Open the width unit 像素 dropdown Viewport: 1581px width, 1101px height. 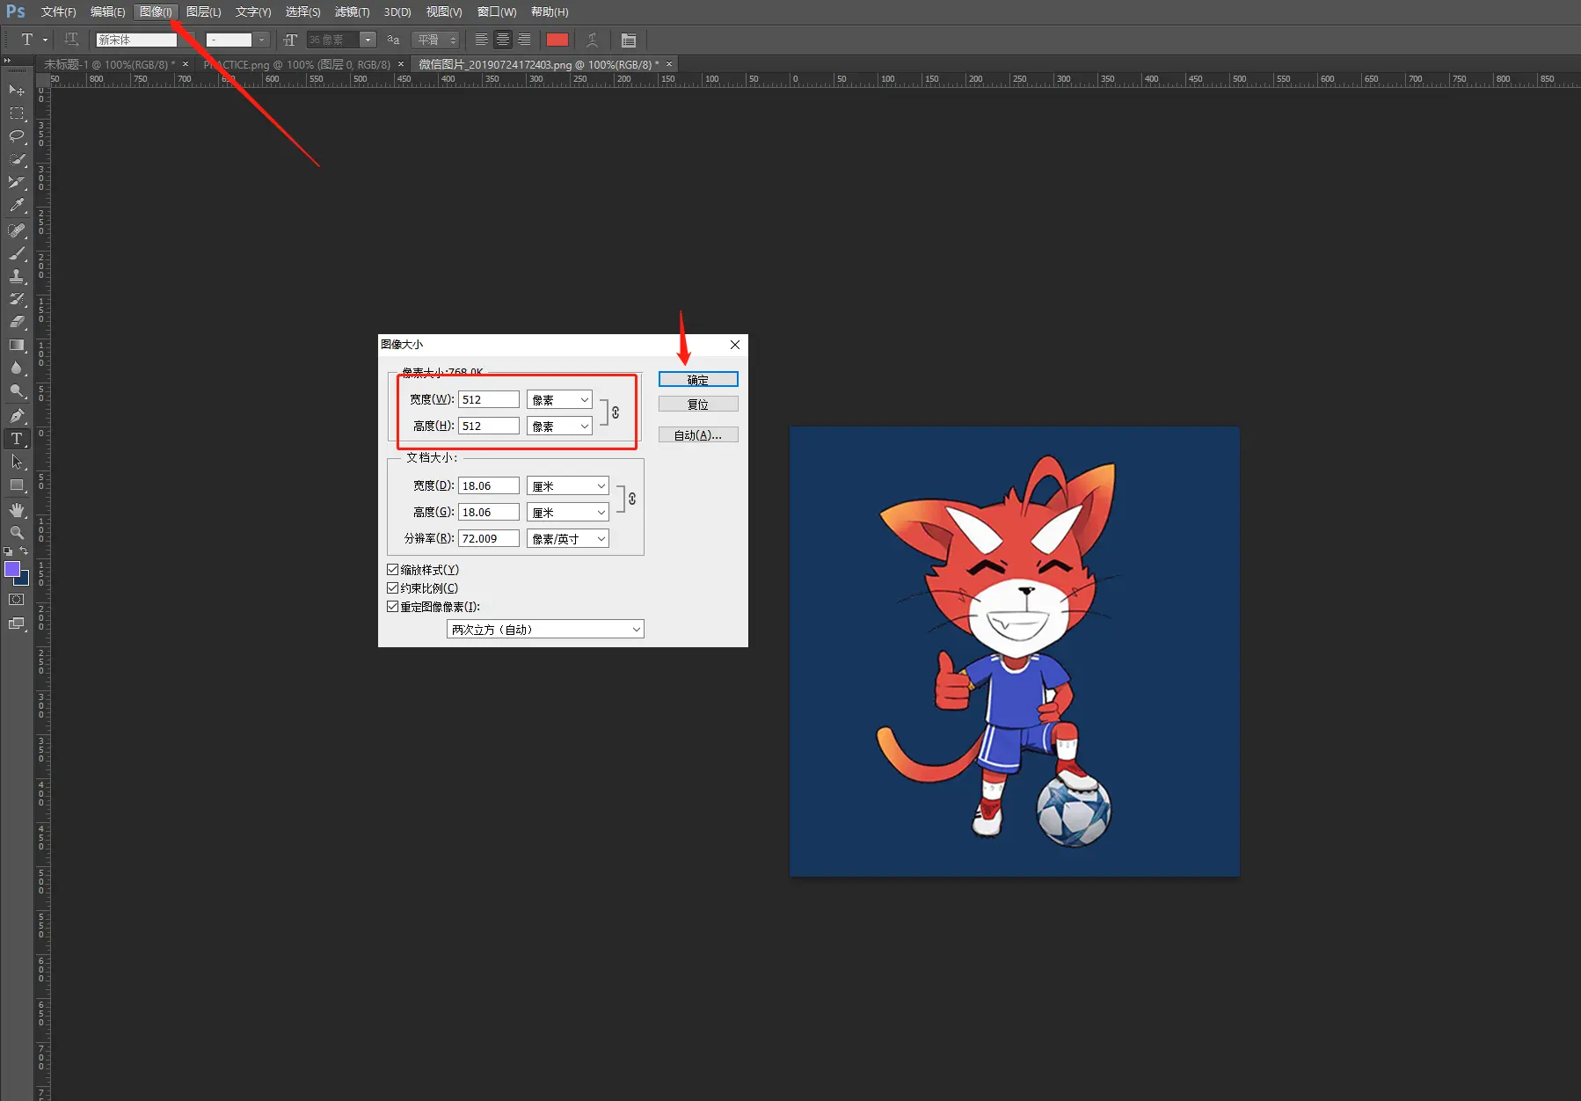coord(560,400)
